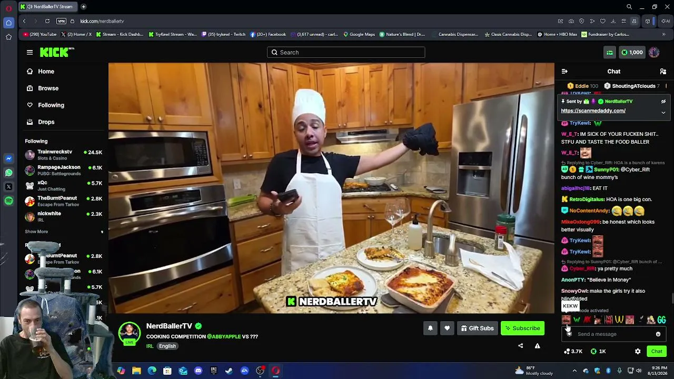Click the English language tag

167,346
